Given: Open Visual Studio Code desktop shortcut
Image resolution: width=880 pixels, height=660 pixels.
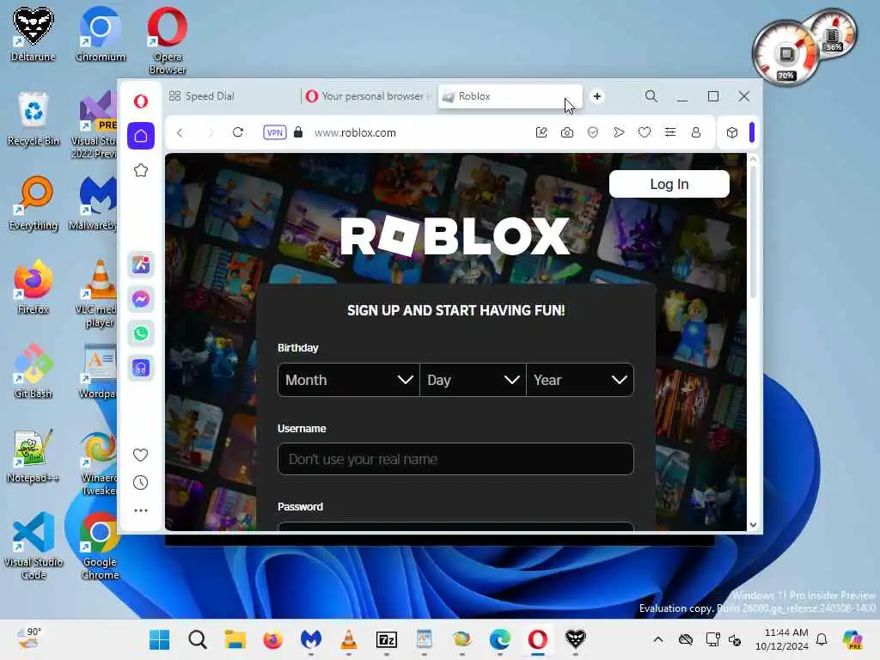Looking at the screenshot, I should tap(34, 546).
